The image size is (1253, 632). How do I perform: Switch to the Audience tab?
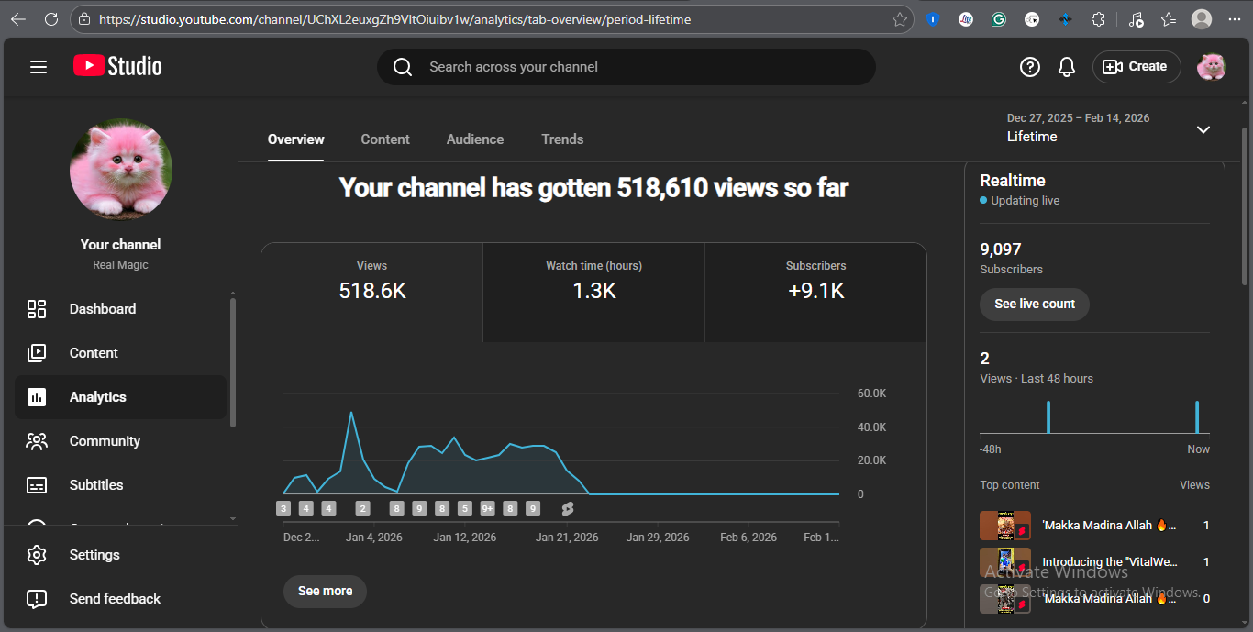pyautogui.click(x=474, y=139)
